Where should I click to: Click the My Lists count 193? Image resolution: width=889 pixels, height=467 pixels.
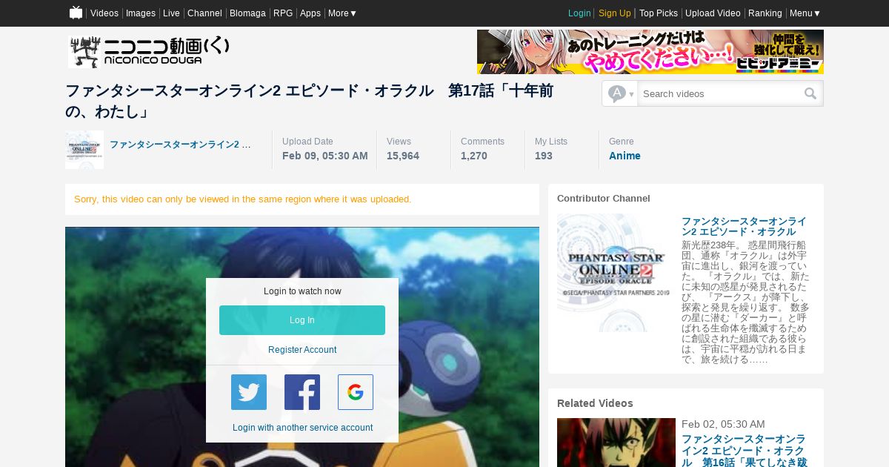point(544,156)
